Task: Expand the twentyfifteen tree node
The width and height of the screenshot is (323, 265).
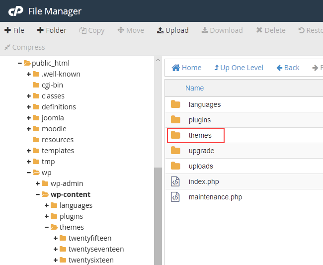Action: [56, 238]
